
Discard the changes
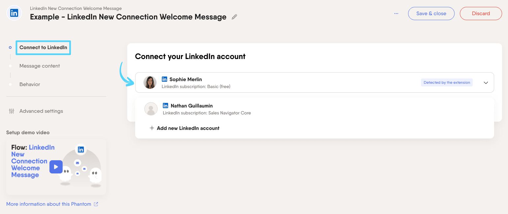coord(481,14)
